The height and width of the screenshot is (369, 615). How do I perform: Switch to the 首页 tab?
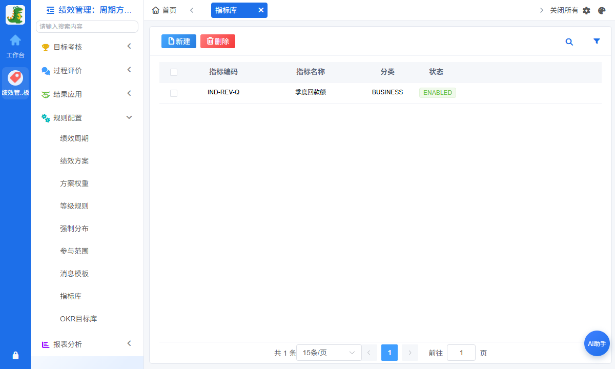point(165,10)
